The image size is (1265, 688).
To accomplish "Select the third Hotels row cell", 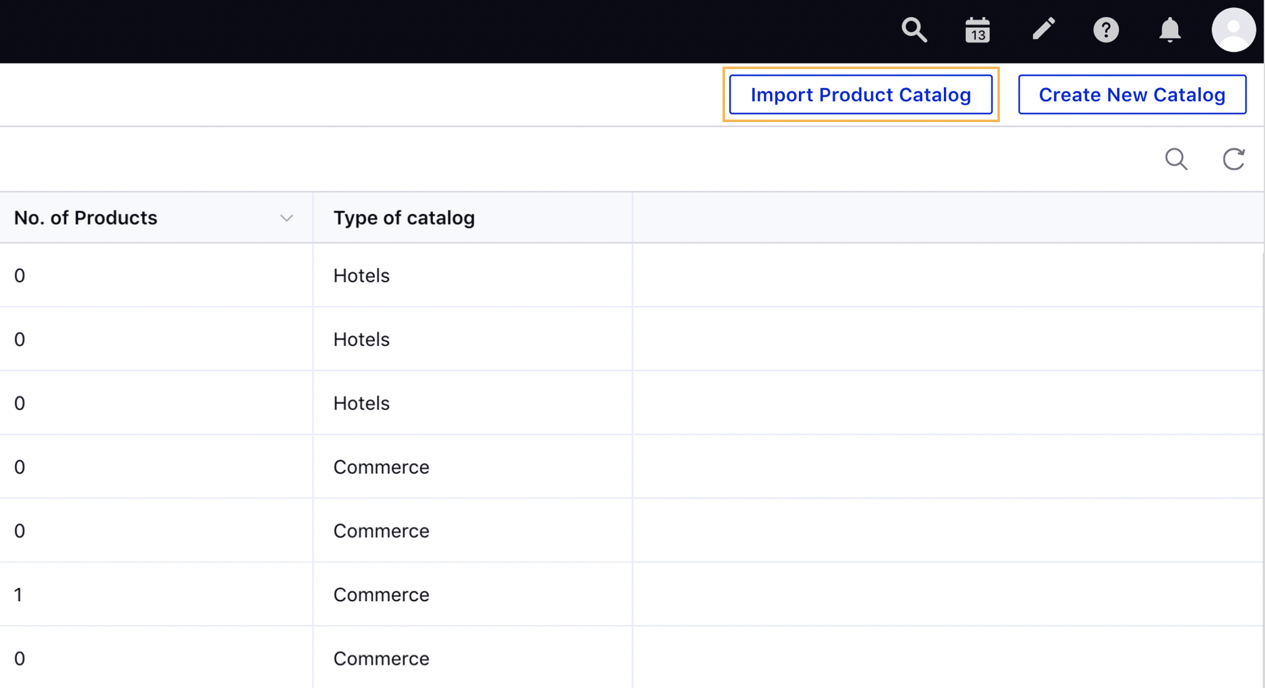I will tap(473, 403).
